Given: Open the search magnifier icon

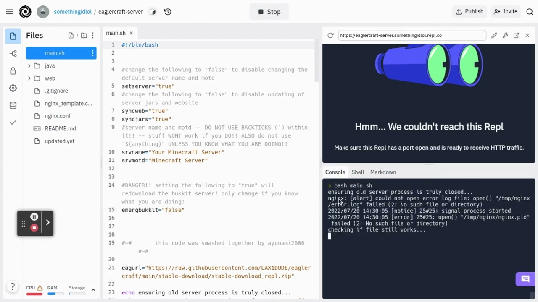Looking at the screenshot, I should [530, 12].
